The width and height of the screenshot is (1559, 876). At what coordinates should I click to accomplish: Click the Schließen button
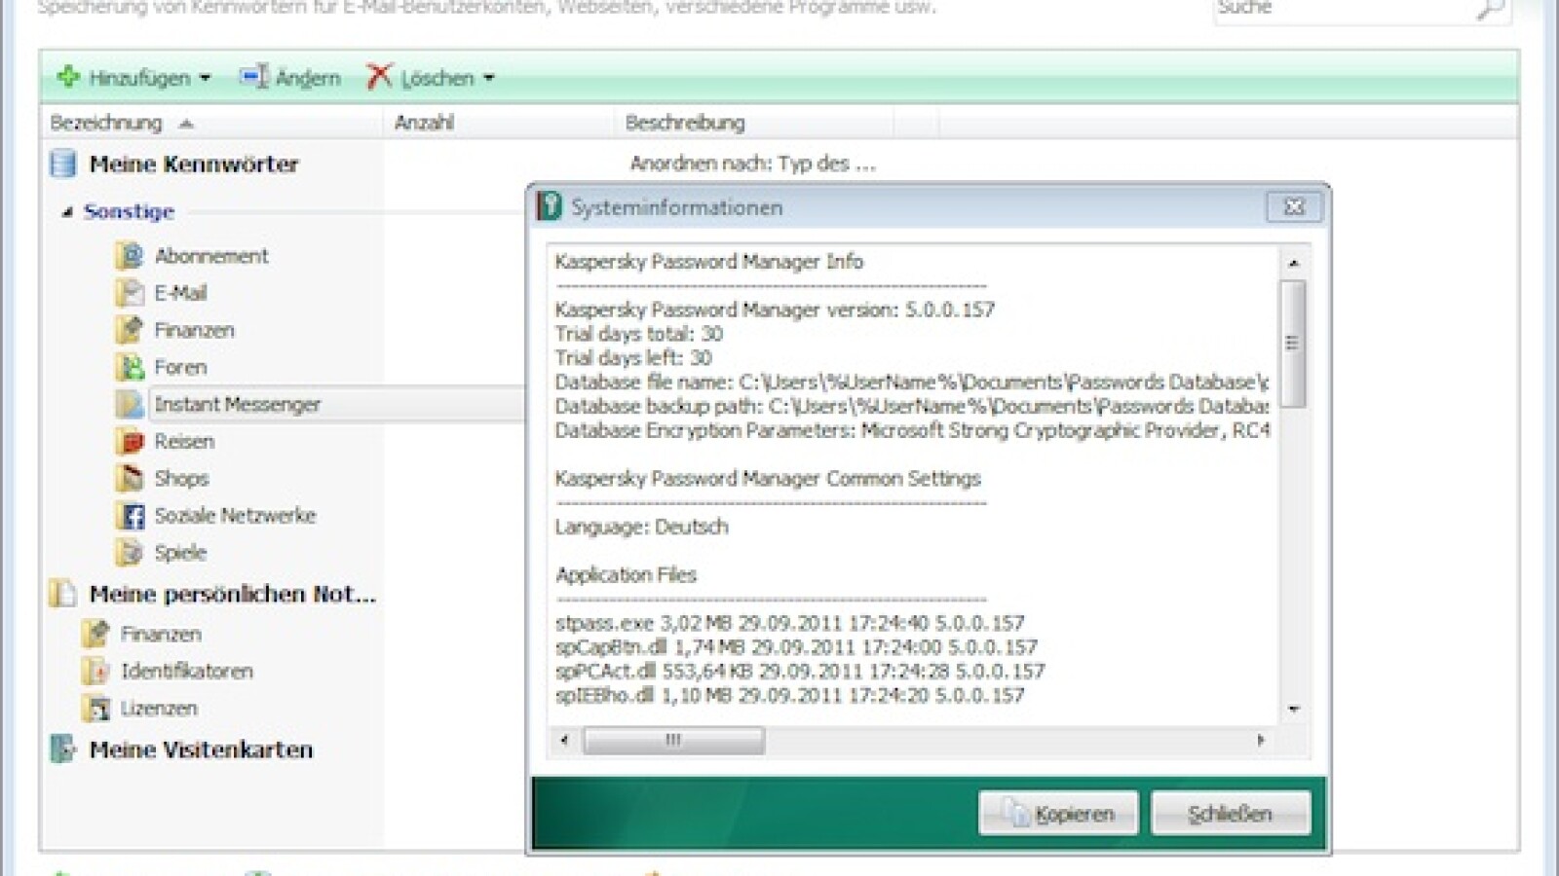coord(1231,813)
